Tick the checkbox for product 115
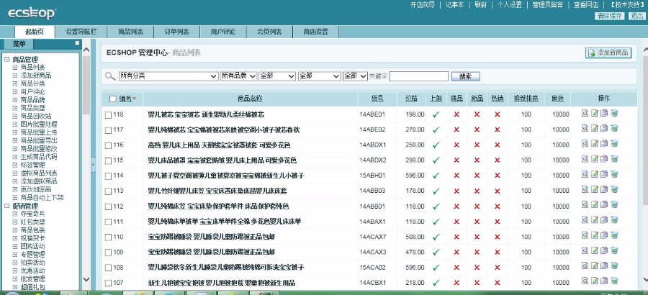The image size is (648, 295). (x=108, y=160)
